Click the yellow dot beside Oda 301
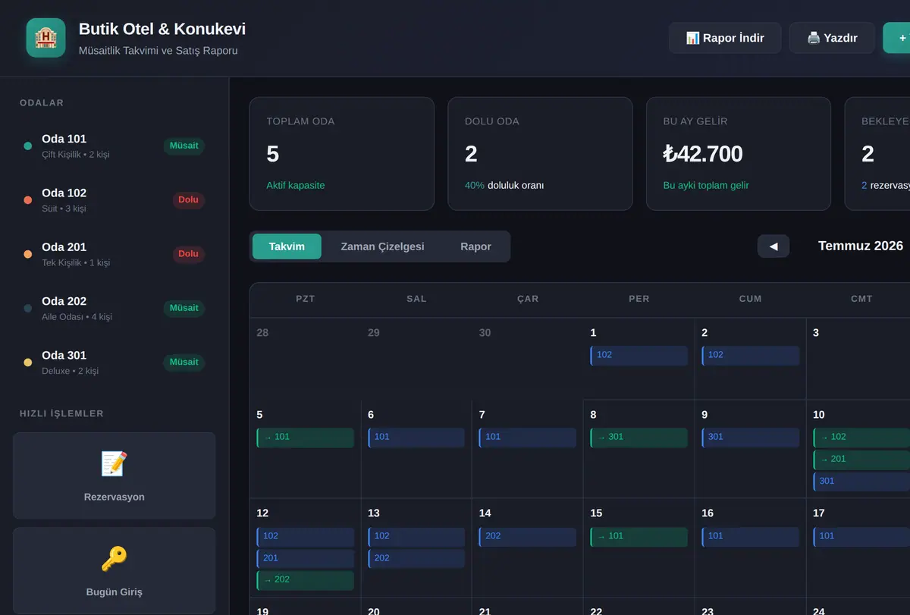 click(x=28, y=362)
